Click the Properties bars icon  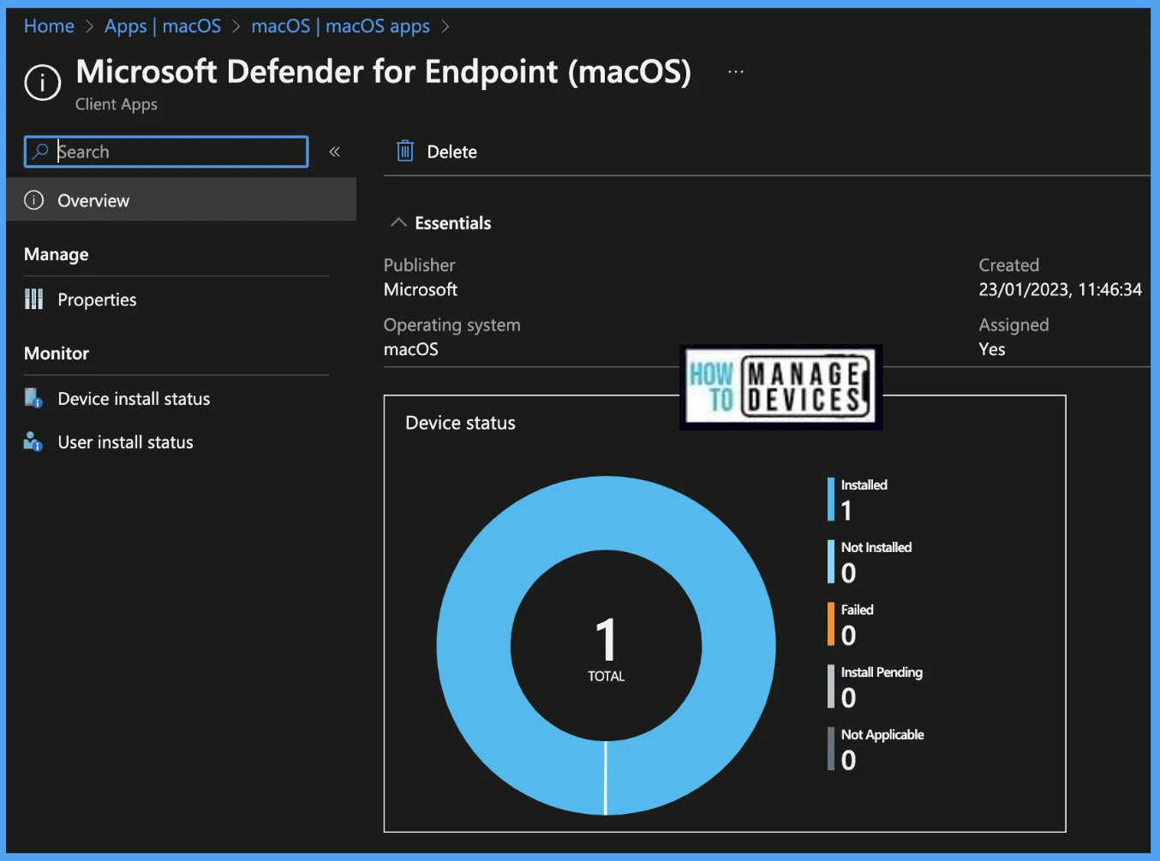tap(34, 299)
